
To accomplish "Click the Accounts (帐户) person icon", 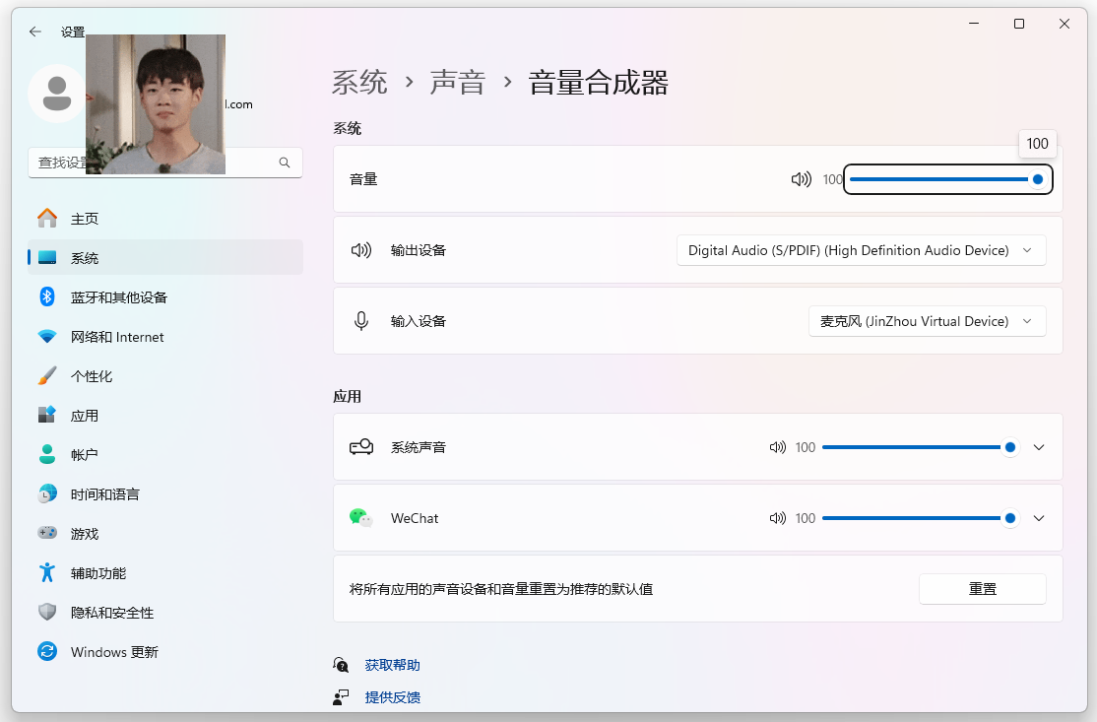I will coord(47,454).
